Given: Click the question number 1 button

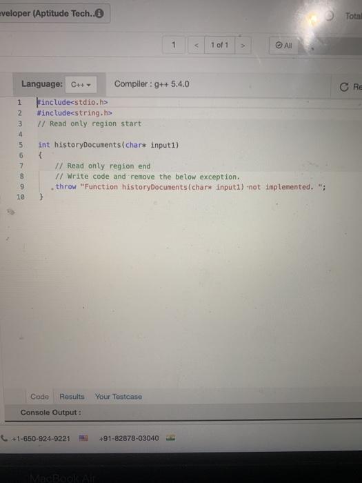Looking at the screenshot, I should [x=174, y=45].
